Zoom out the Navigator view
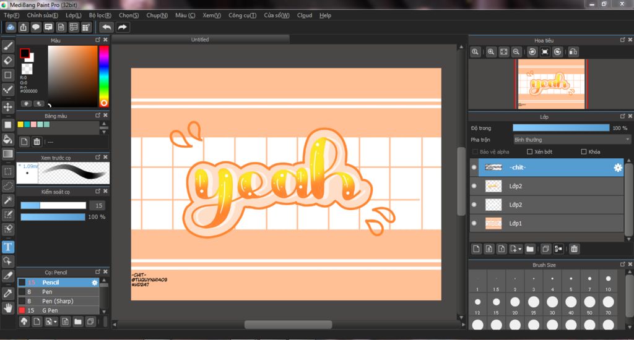The image size is (634, 340). click(x=516, y=52)
